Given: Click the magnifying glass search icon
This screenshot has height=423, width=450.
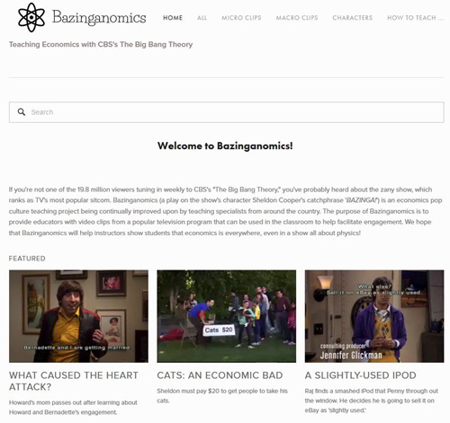Looking at the screenshot, I should (22, 112).
